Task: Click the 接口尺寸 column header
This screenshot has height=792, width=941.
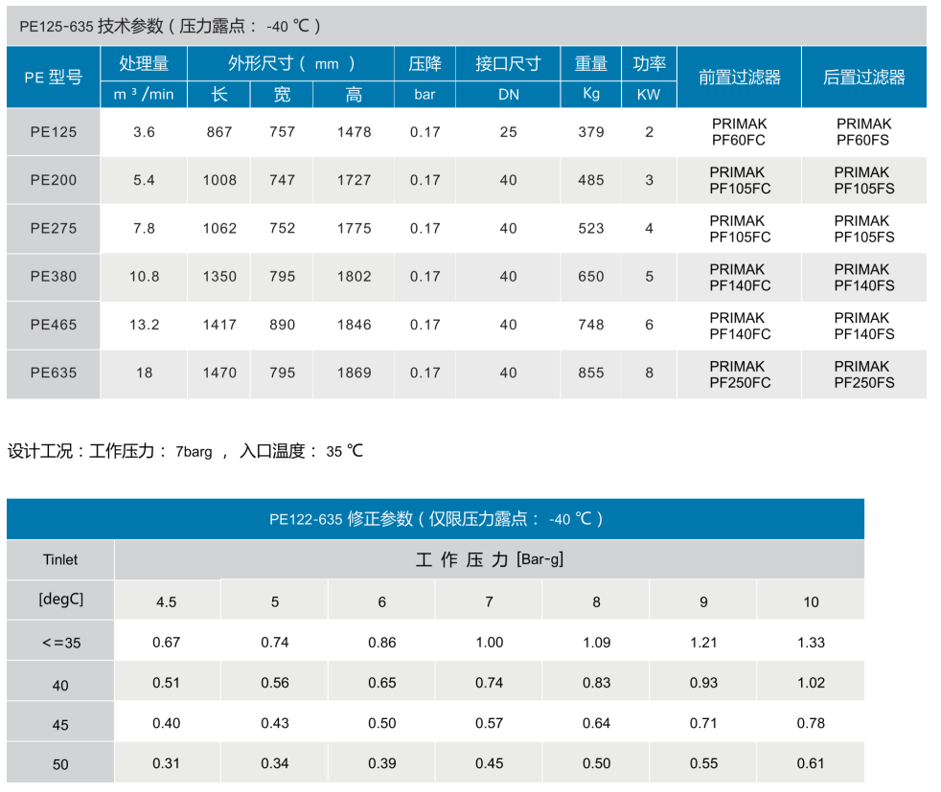Action: [x=508, y=64]
